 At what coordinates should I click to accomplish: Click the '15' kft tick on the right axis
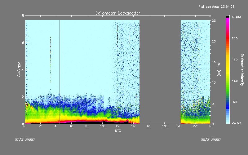(214, 62)
